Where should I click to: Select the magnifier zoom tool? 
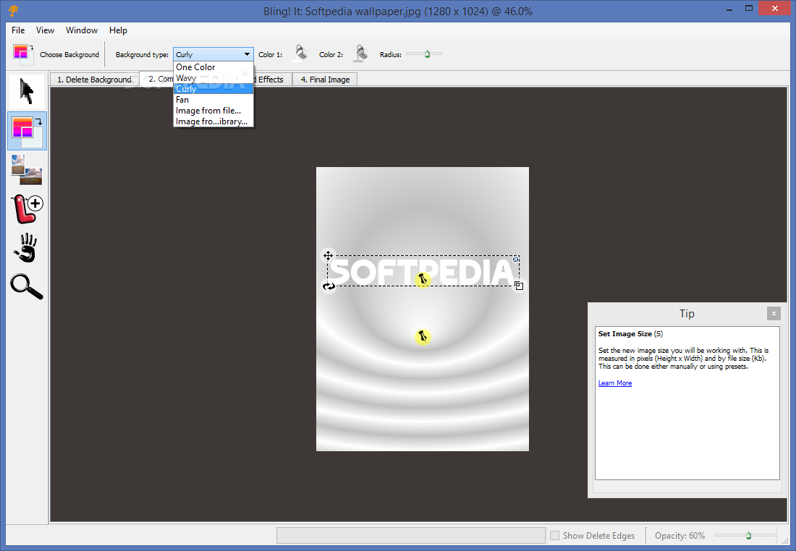click(x=27, y=286)
